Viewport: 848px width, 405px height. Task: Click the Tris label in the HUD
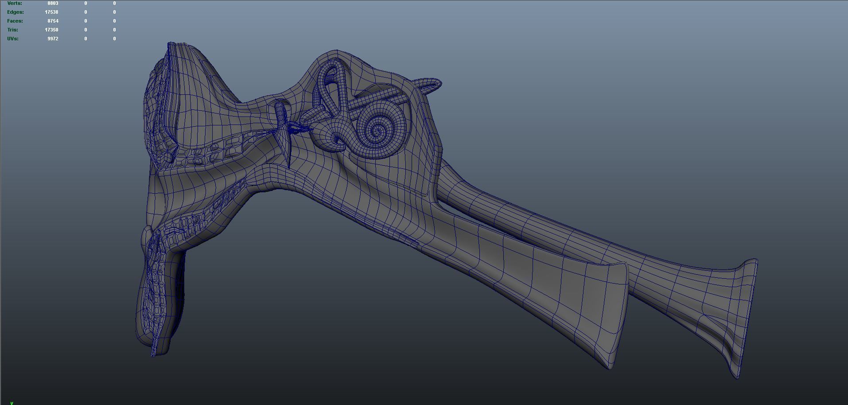tap(12, 30)
